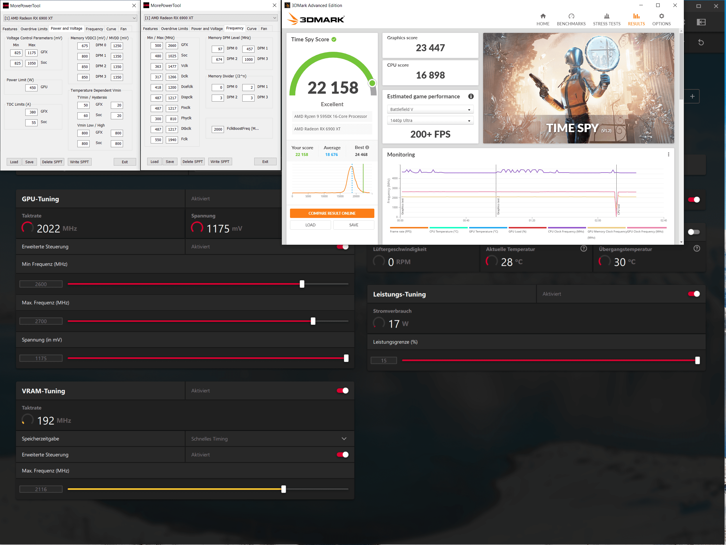This screenshot has width=726, height=545.
Task: Open the 1440p Ultra resolution dropdown
Action: 430,120
